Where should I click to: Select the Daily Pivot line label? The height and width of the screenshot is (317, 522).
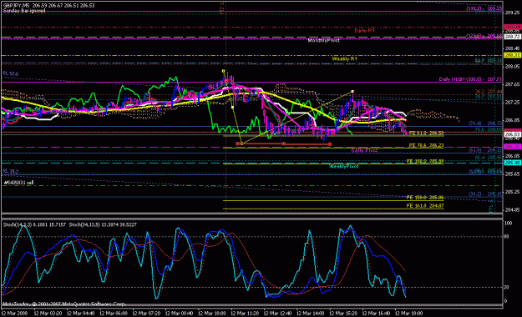pos(364,151)
